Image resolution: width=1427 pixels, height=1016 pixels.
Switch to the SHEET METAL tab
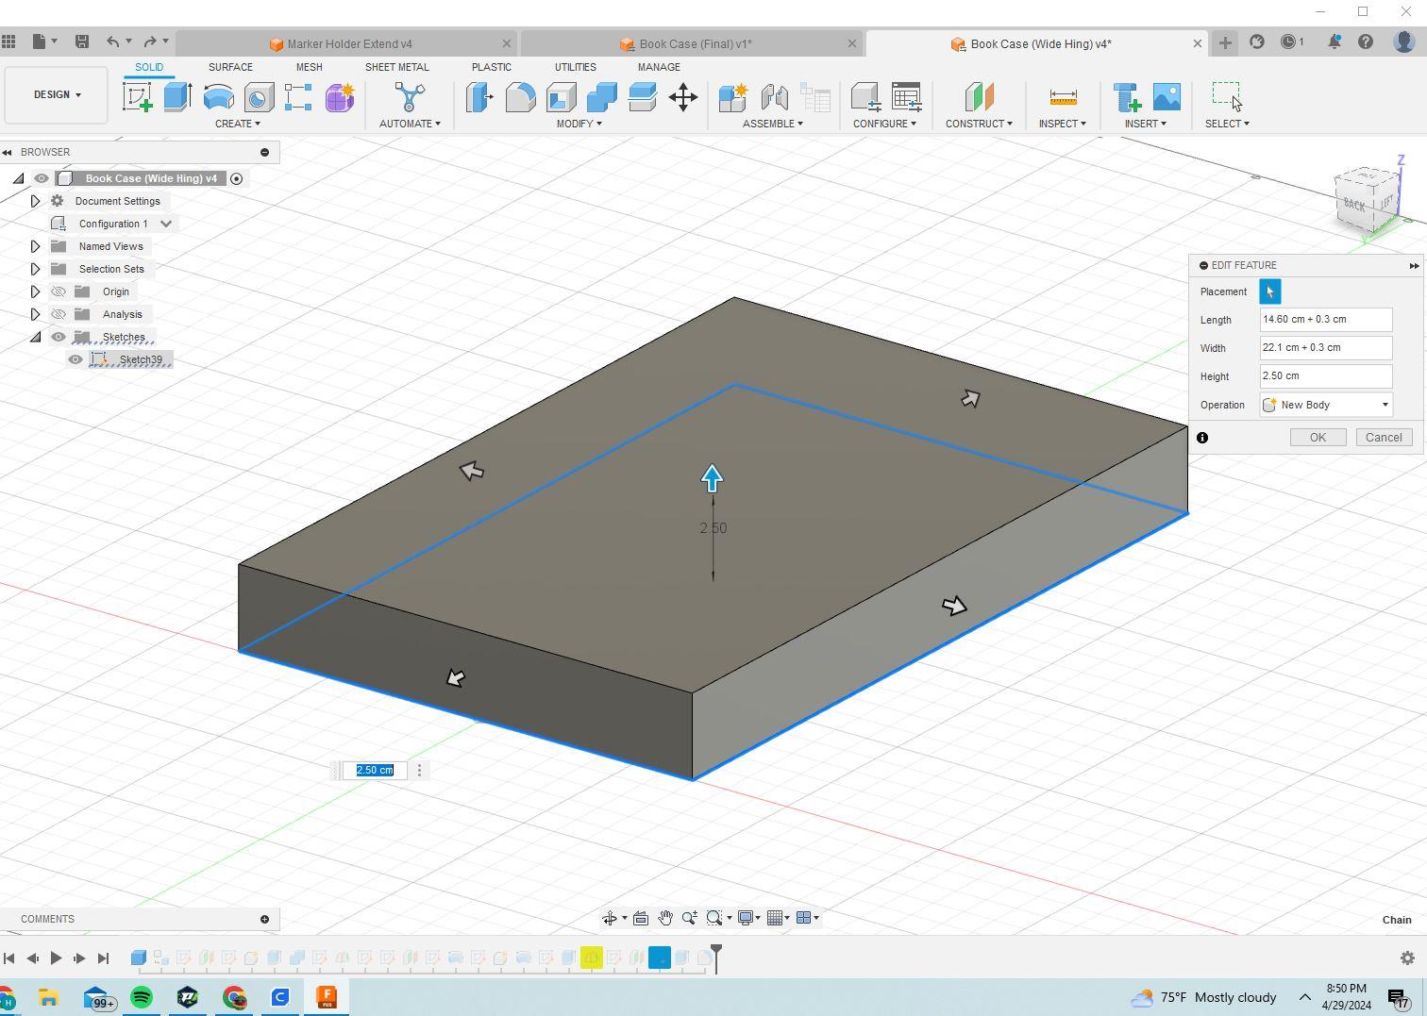(396, 67)
